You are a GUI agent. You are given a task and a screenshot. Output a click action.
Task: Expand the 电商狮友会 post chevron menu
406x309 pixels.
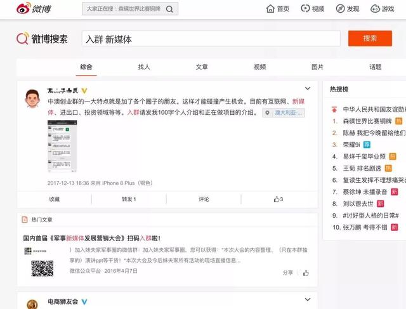click(x=307, y=299)
